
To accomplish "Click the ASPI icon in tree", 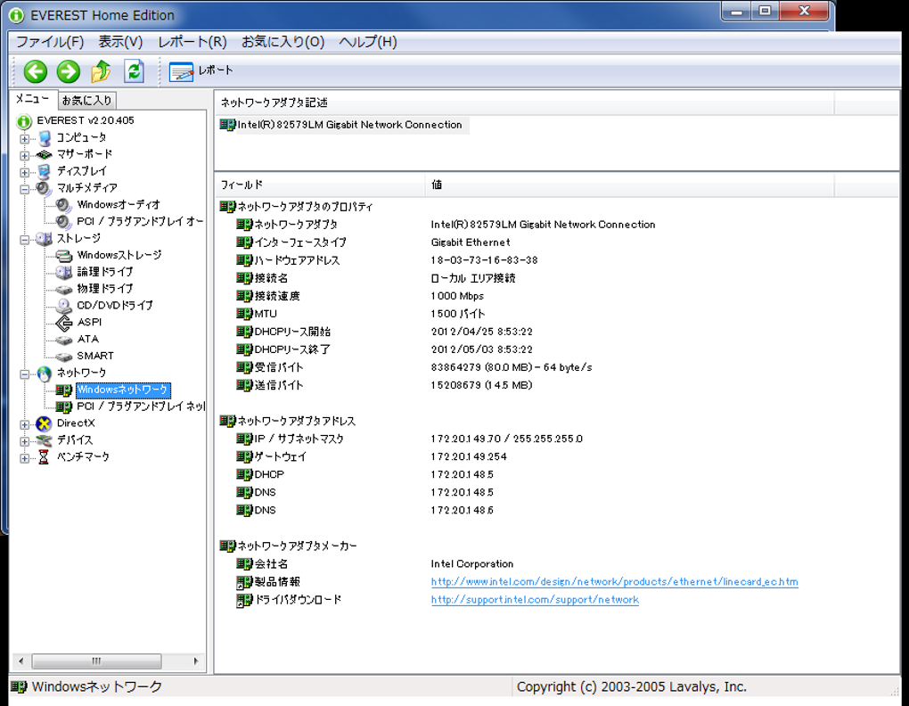I will (x=64, y=323).
